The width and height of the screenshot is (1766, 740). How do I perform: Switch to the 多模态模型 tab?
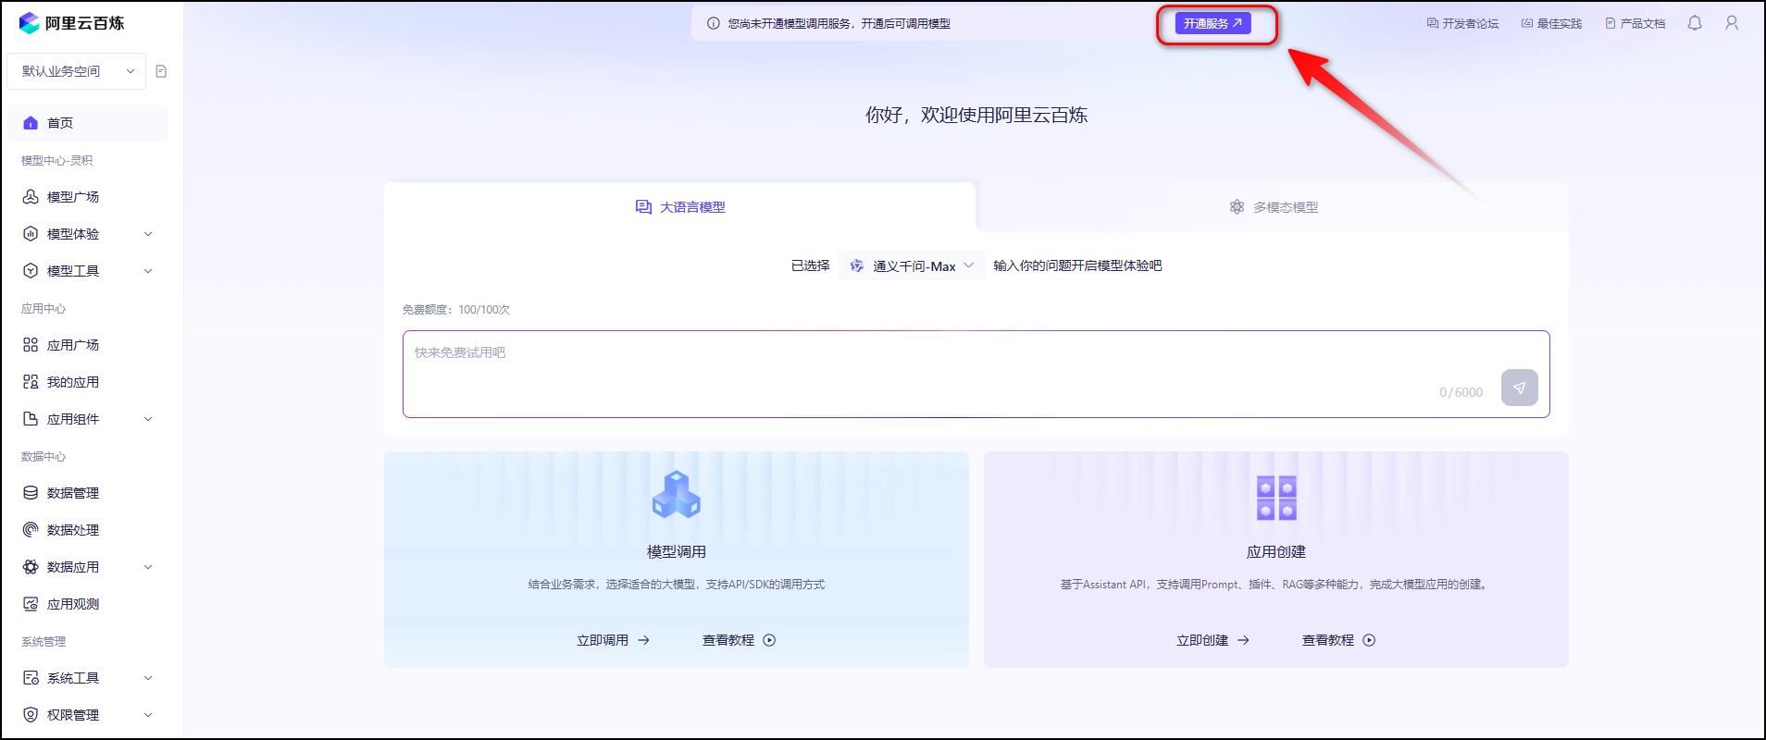click(1273, 207)
